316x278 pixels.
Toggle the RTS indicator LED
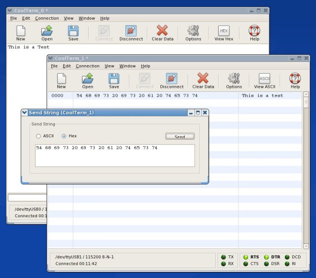(x=246, y=257)
